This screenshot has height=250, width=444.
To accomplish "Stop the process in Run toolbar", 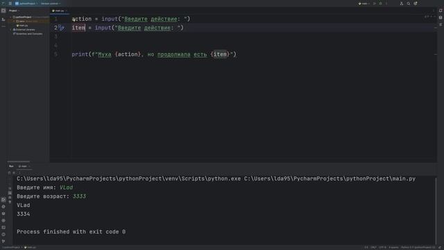I will [x=14, y=173].
